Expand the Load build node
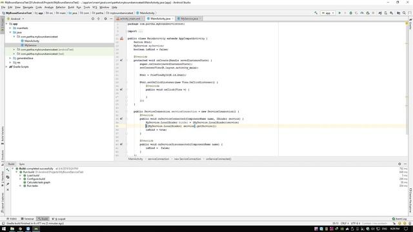 coord(20,175)
